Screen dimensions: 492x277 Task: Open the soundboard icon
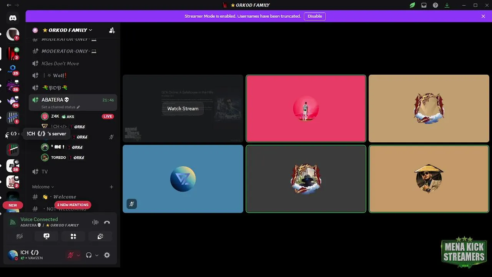[100, 236]
